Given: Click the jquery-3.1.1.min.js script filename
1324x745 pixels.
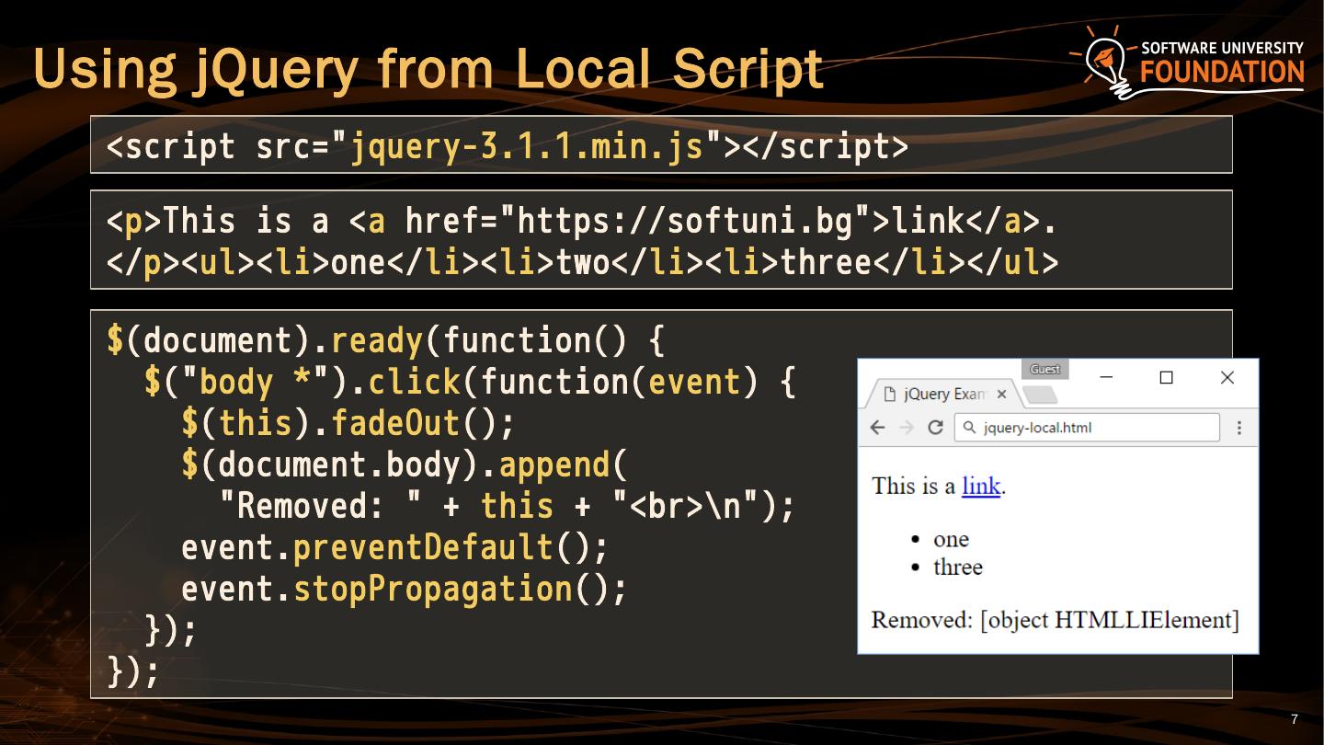Looking at the screenshot, I should pyautogui.click(x=527, y=146).
